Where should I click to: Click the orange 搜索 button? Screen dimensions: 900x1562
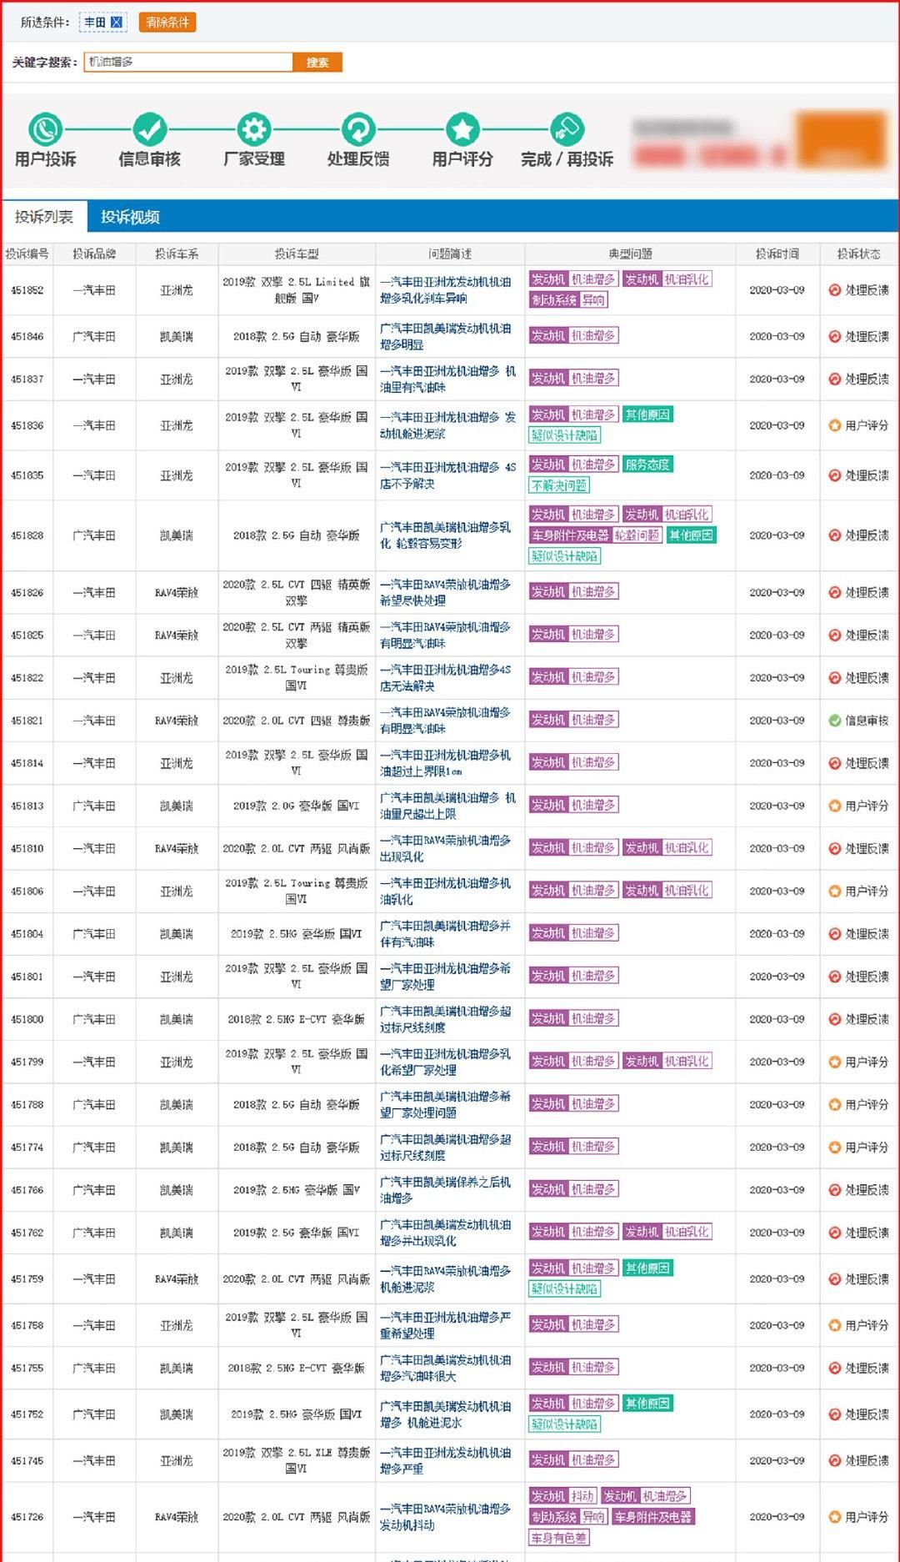pyautogui.click(x=317, y=62)
